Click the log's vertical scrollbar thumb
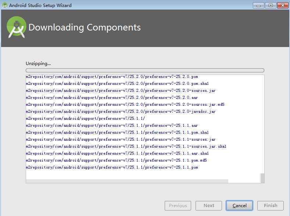The height and width of the screenshot is (216, 290). click(262, 178)
